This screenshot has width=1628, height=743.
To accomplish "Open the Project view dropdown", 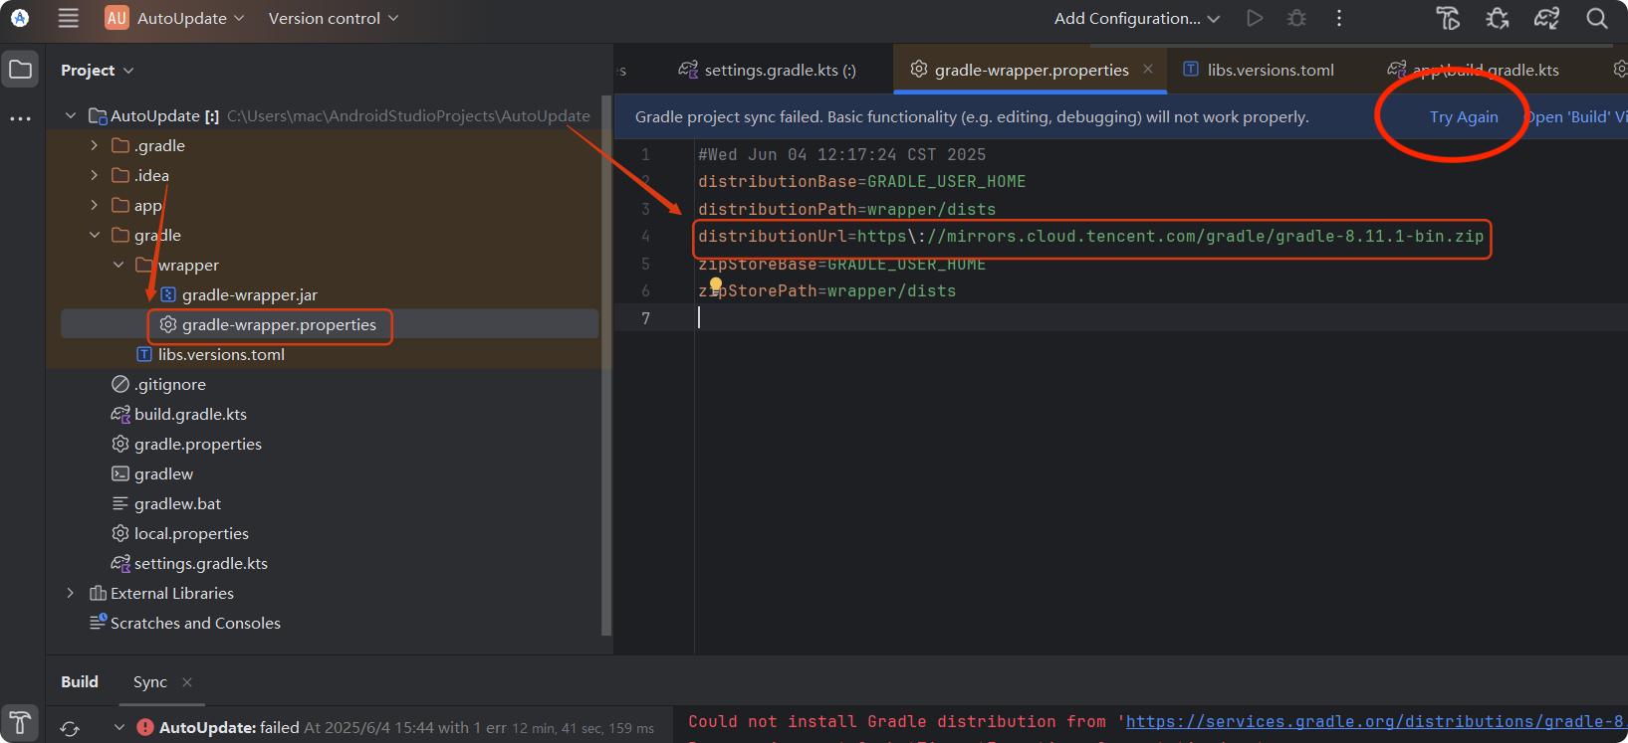I will tap(98, 70).
